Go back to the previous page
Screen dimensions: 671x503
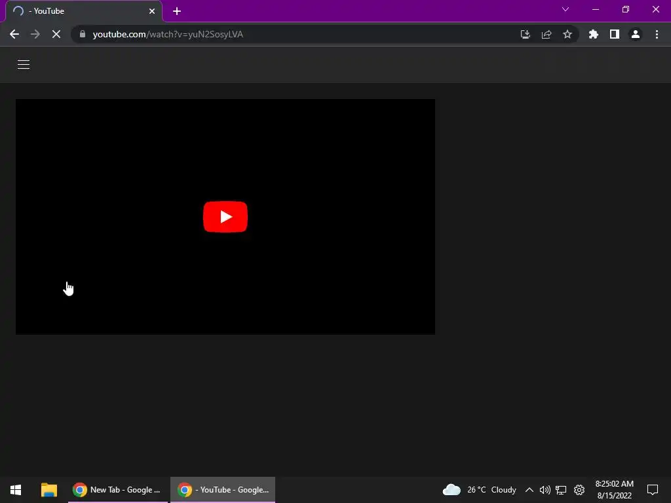click(14, 34)
